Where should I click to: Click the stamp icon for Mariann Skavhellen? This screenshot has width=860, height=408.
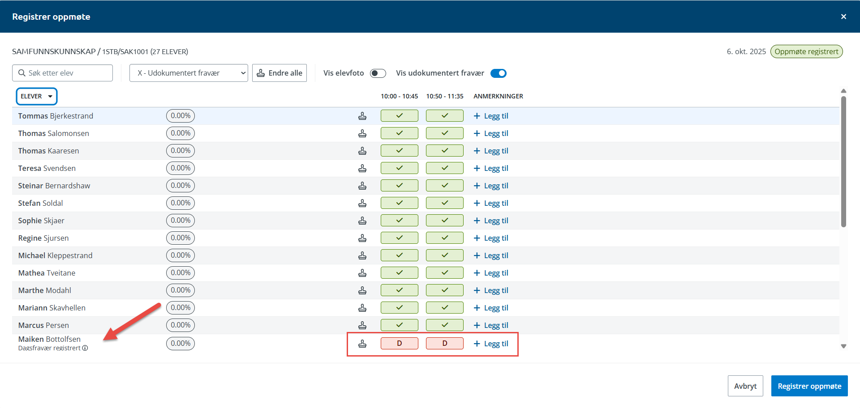[362, 308]
